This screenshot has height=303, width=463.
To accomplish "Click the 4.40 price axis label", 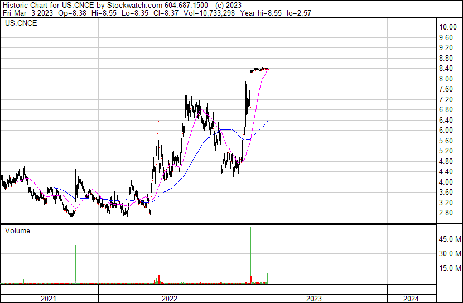I will pyautogui.click(x=446, y=171).
